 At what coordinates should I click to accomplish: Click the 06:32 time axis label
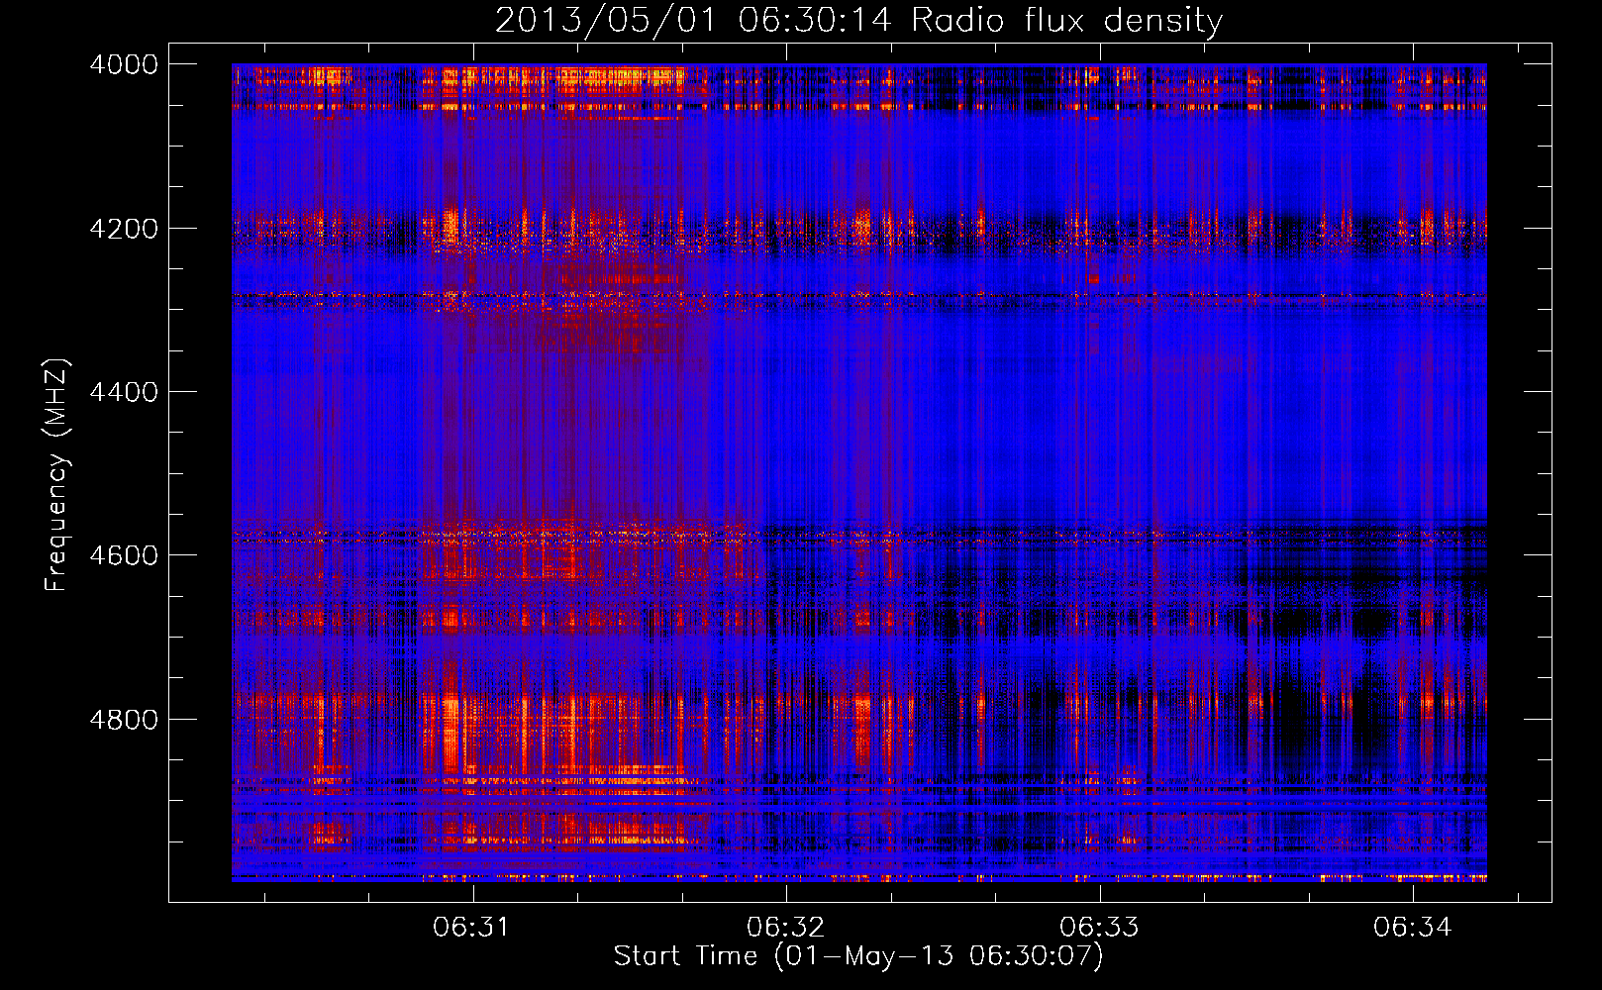[785, 927]
